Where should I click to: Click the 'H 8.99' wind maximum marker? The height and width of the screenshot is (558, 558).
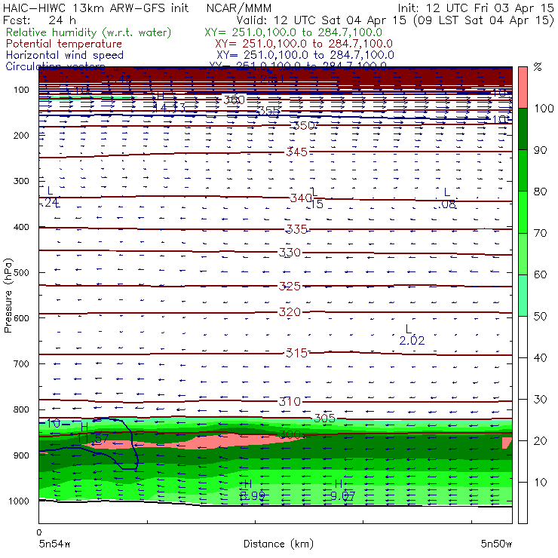click(x=252, y=489)
